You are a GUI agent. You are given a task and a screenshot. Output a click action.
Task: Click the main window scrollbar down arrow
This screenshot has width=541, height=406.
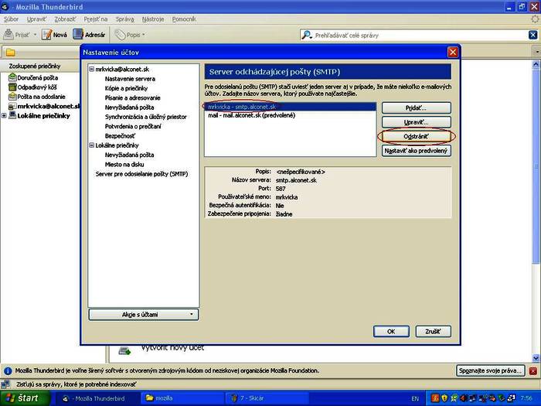click(x=536, y=358)
